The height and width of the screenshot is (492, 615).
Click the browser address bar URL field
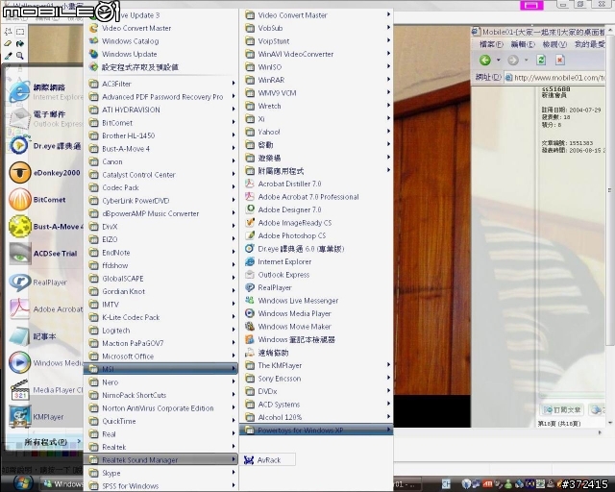[557, 78]
